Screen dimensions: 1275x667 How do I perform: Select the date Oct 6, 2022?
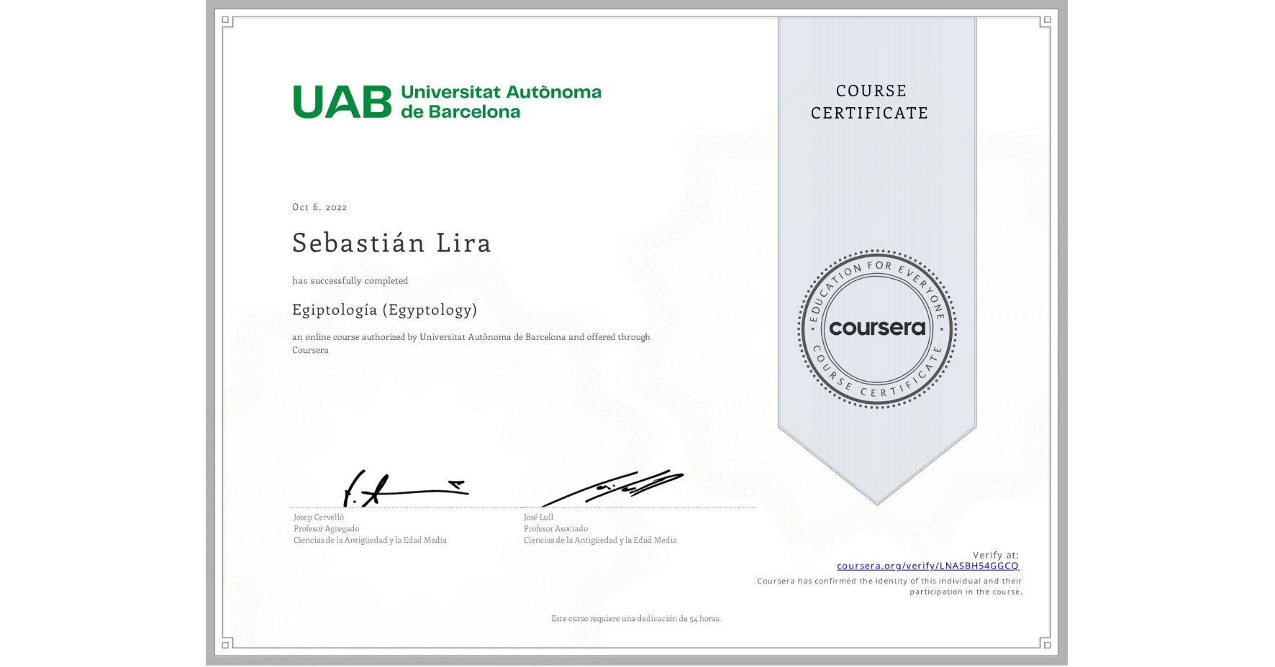point(319,207)
